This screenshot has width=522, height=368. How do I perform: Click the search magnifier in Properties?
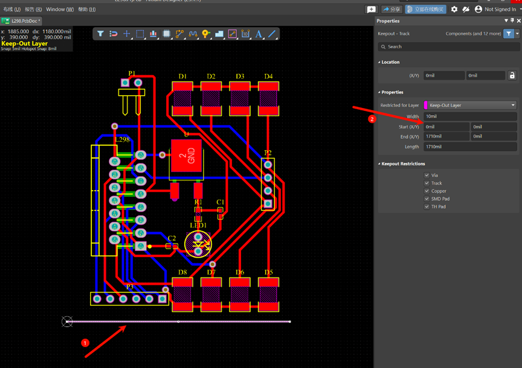click(383, 47)
